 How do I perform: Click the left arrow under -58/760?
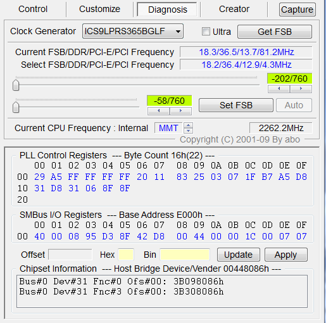click(x=159, y=111)
